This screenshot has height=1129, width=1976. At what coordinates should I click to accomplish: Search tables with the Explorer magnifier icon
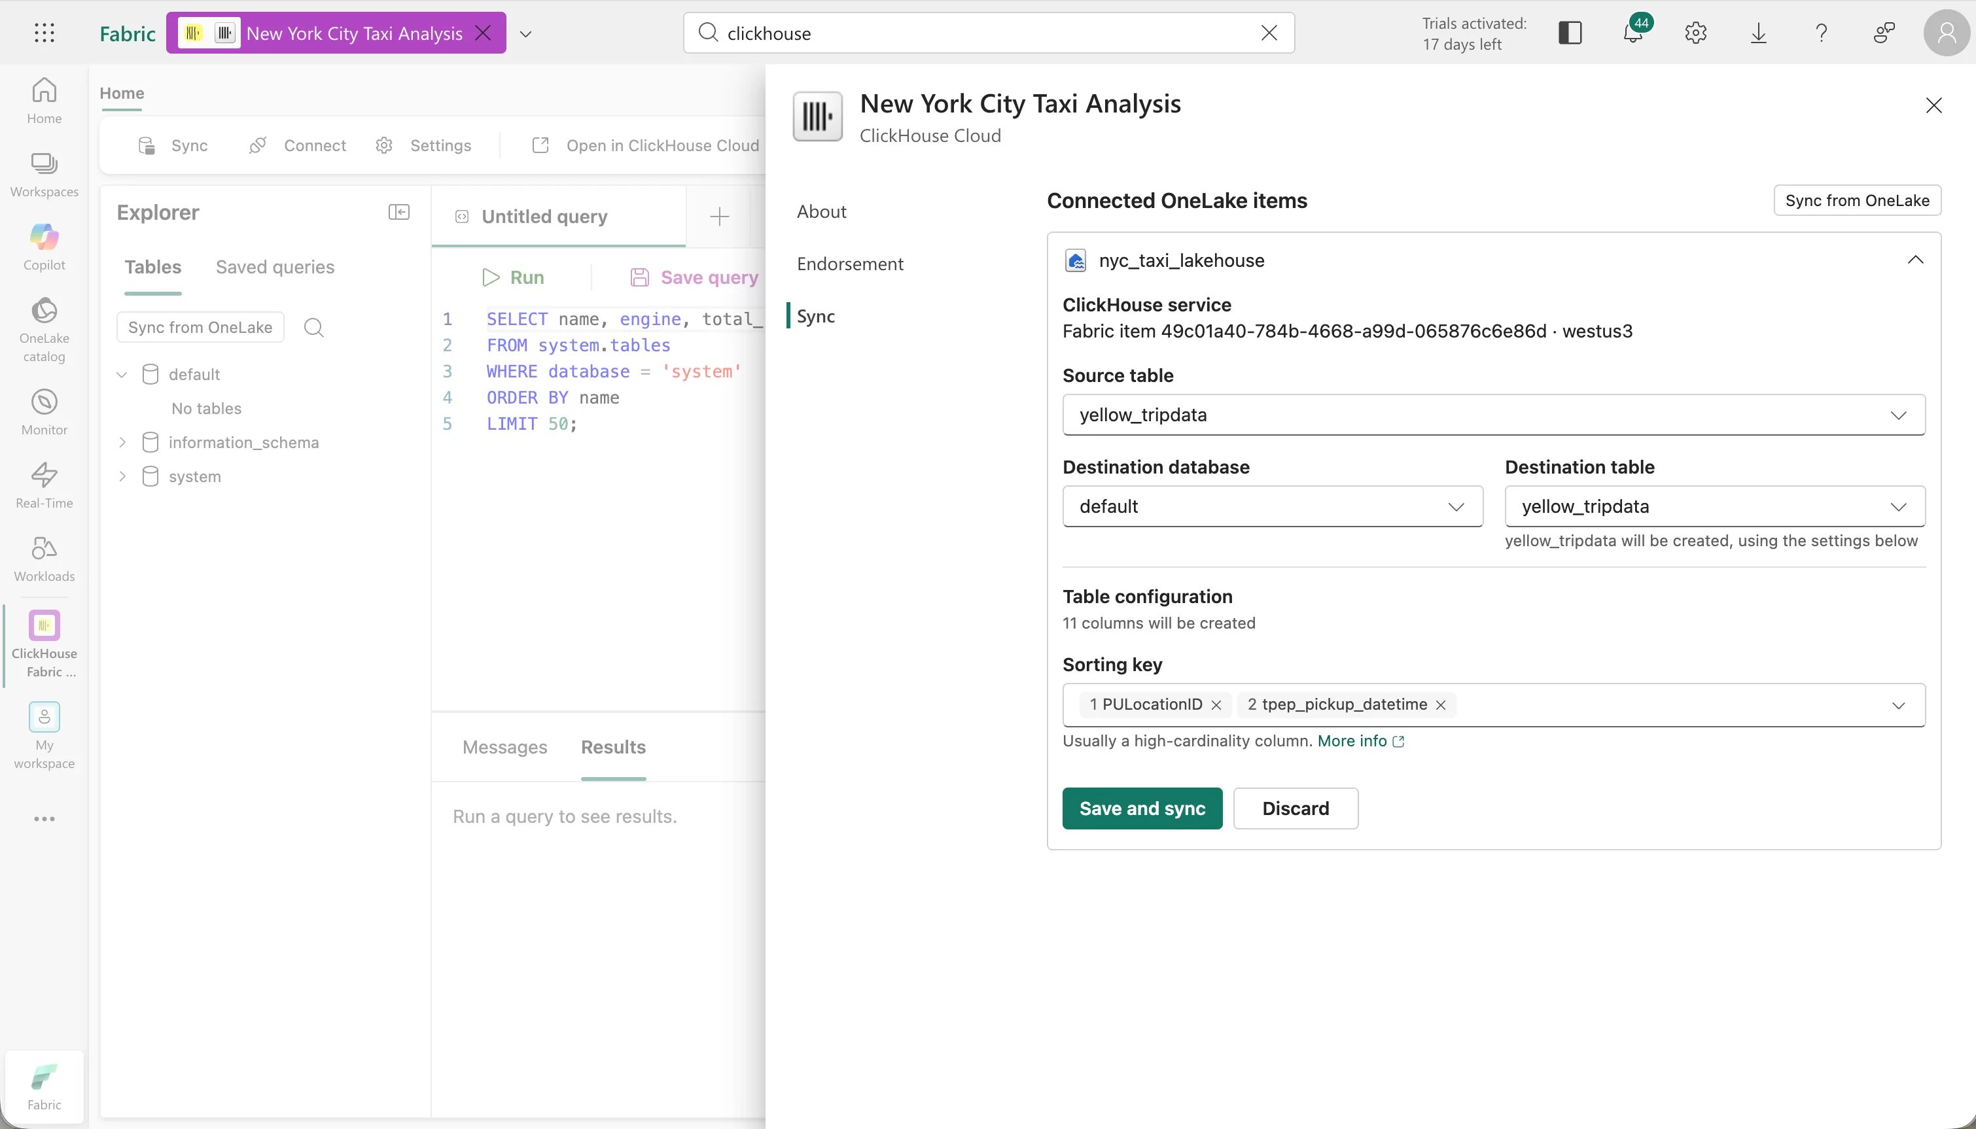[x=313, y=327]
